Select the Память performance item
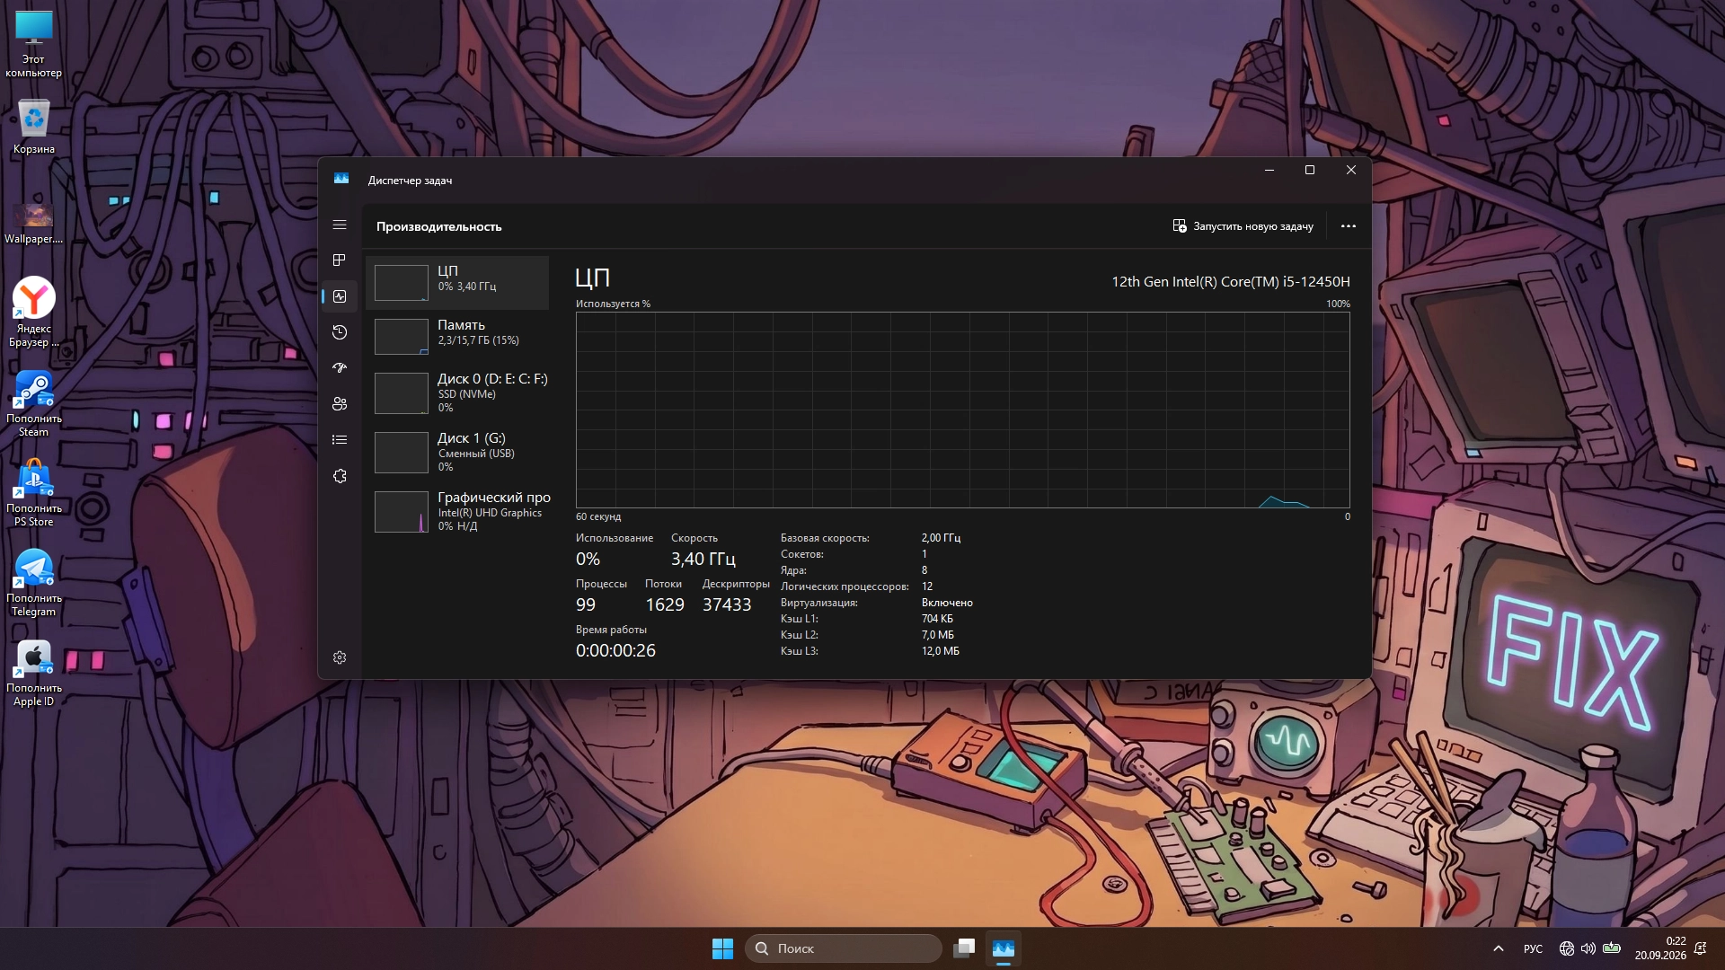1725x970 pixels. pos(457,337)
